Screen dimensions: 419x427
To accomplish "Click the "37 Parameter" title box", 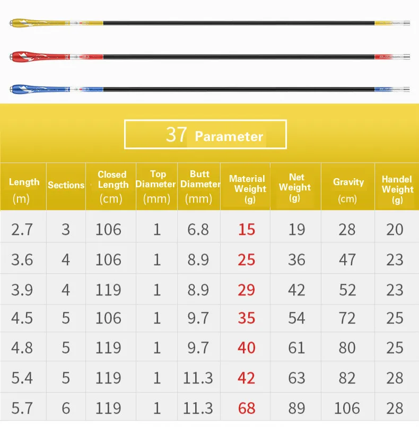I will click(205, 135).
